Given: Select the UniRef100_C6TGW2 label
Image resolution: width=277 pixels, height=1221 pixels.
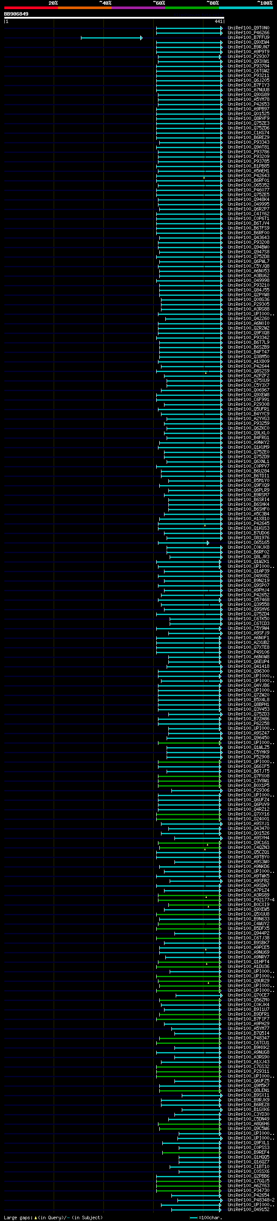Looking at the screenshot, I should tap(248, 71).
